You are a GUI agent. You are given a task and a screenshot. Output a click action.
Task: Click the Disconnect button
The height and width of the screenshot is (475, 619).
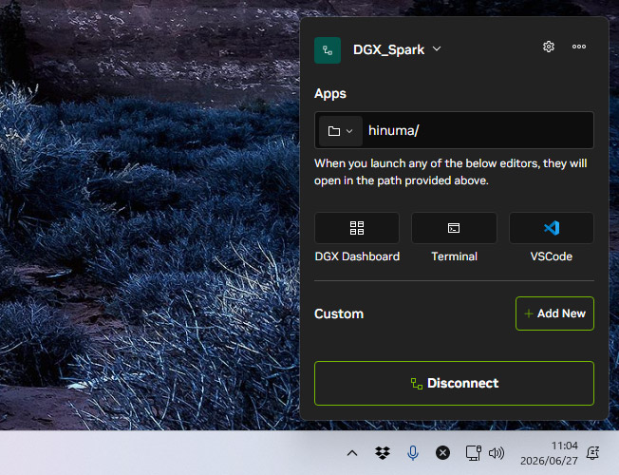tap(454, 383)
